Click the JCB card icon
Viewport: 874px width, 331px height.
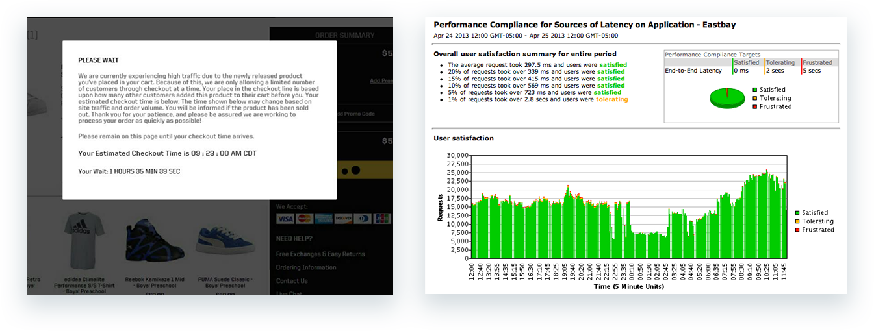tap(382, 219)
